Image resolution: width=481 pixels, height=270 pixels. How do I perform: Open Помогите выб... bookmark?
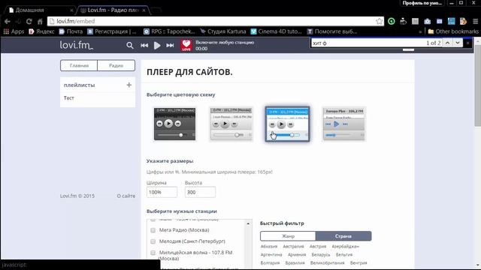(x=332, y=31)
